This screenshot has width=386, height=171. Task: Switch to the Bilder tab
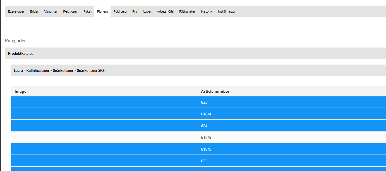34,11
